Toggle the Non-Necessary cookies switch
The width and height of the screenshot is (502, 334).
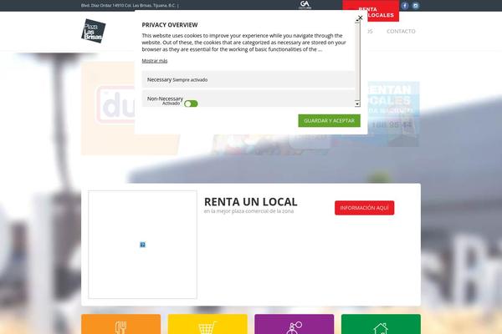coord(191,104)
